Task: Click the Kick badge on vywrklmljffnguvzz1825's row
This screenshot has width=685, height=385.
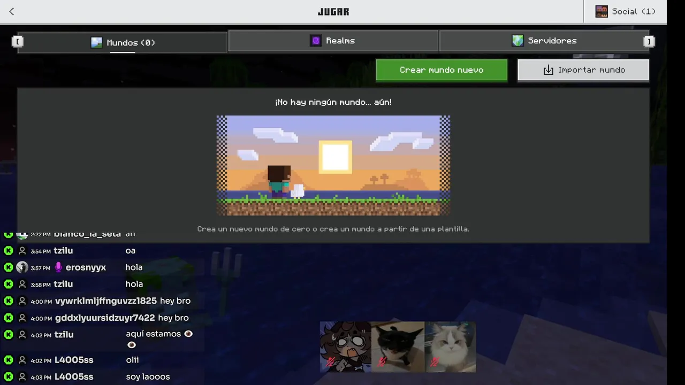Action: (x=9, y=301)
